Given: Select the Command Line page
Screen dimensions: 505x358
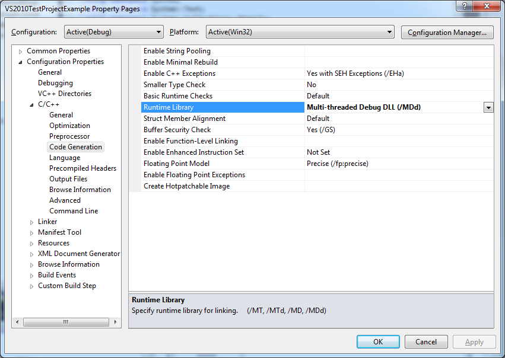Looking at the screenshot, I should pyautogui.click(x=74, y=210).
